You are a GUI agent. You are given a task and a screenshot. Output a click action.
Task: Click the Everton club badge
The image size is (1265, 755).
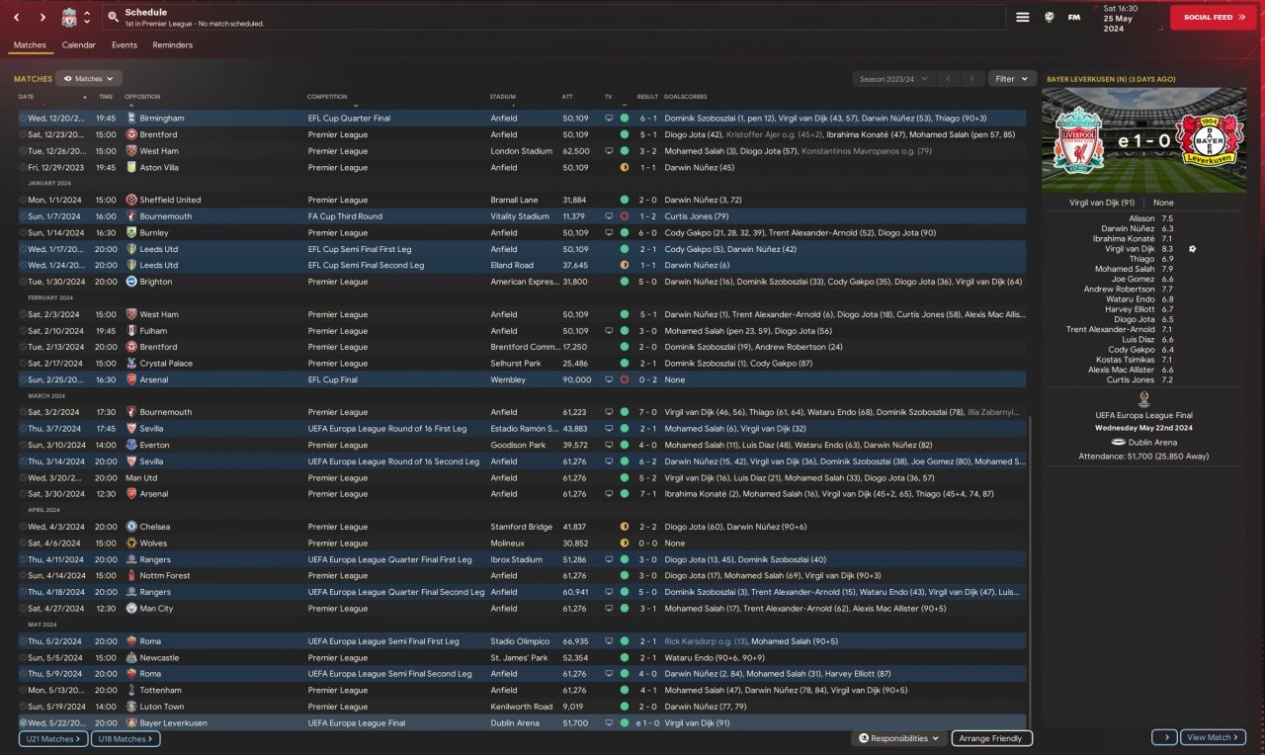pyautogui.click(x=131, y=445)
